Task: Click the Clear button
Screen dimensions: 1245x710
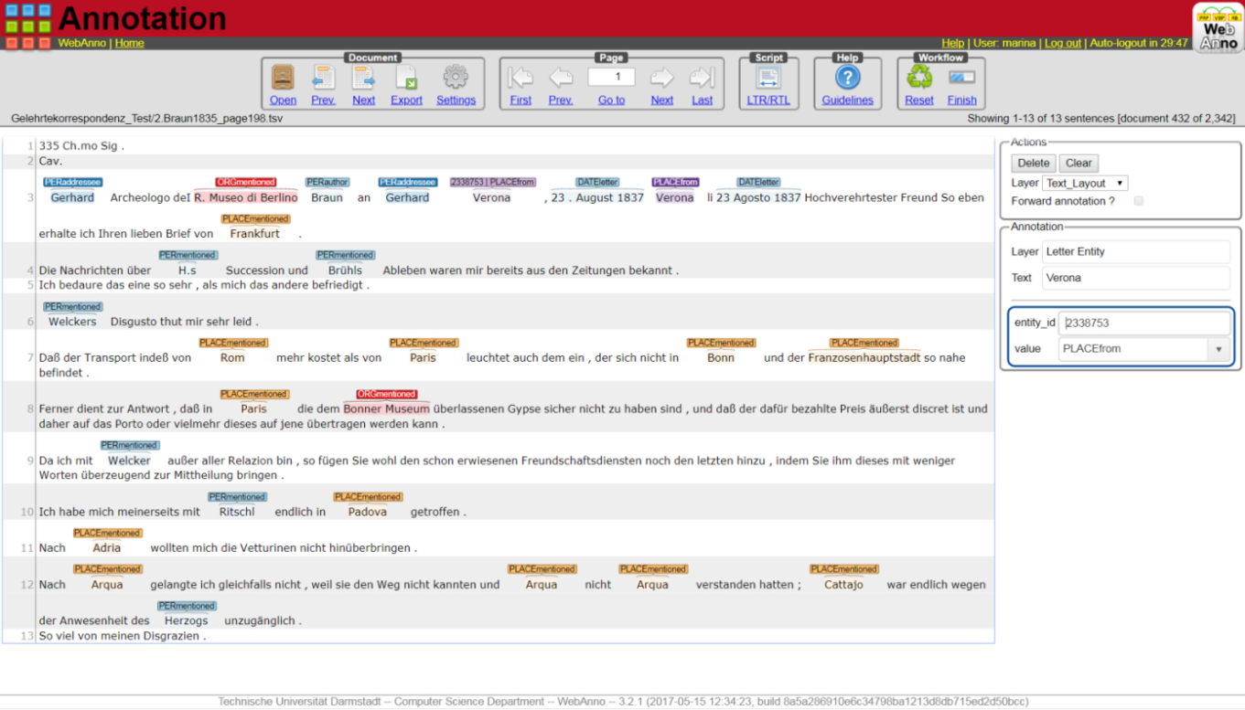Action: click(x=1079, y=163)
